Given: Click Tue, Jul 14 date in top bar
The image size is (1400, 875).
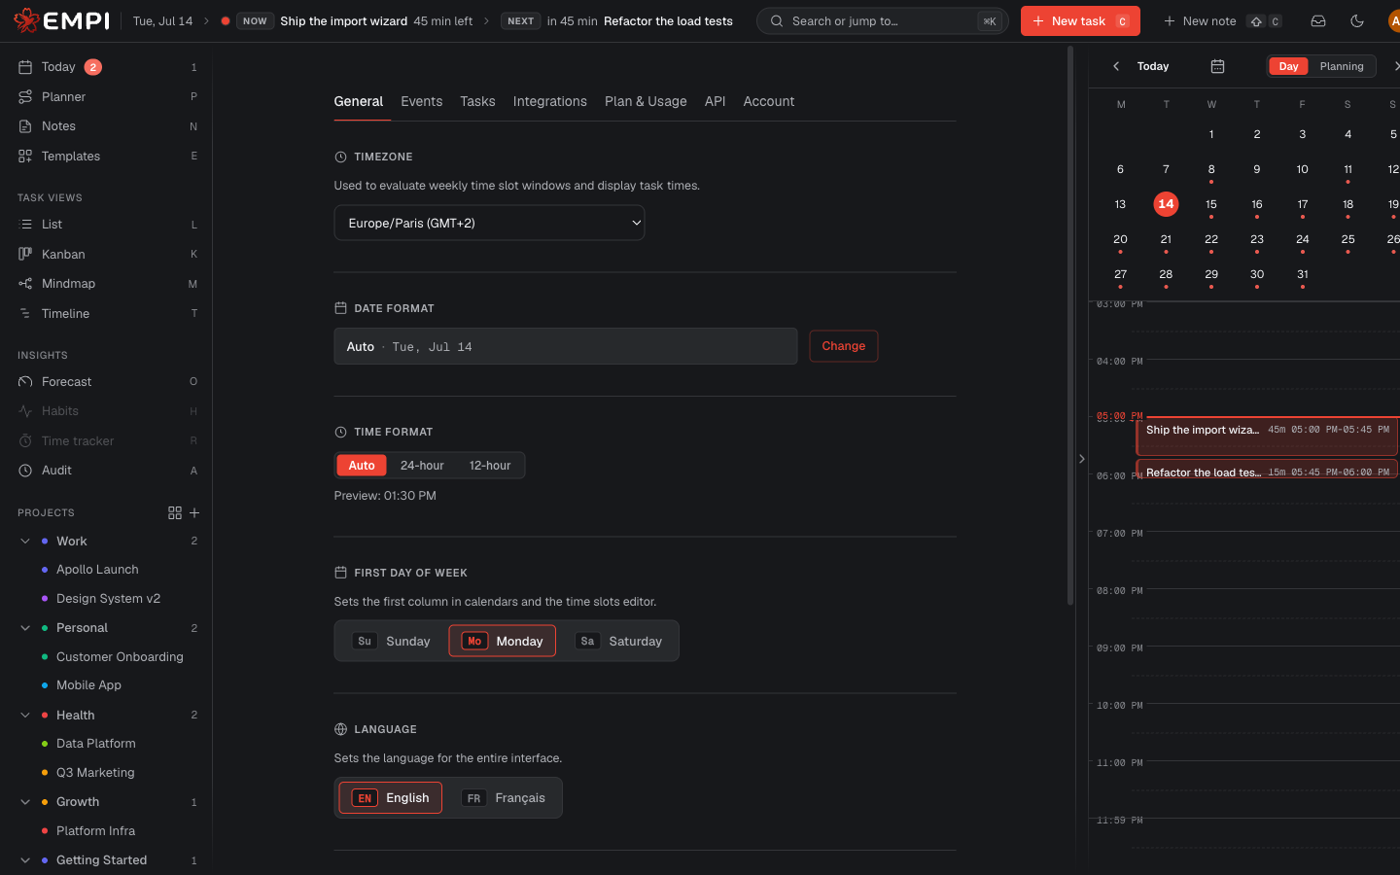Looking at the screenshot, I should tap(162, 20).
